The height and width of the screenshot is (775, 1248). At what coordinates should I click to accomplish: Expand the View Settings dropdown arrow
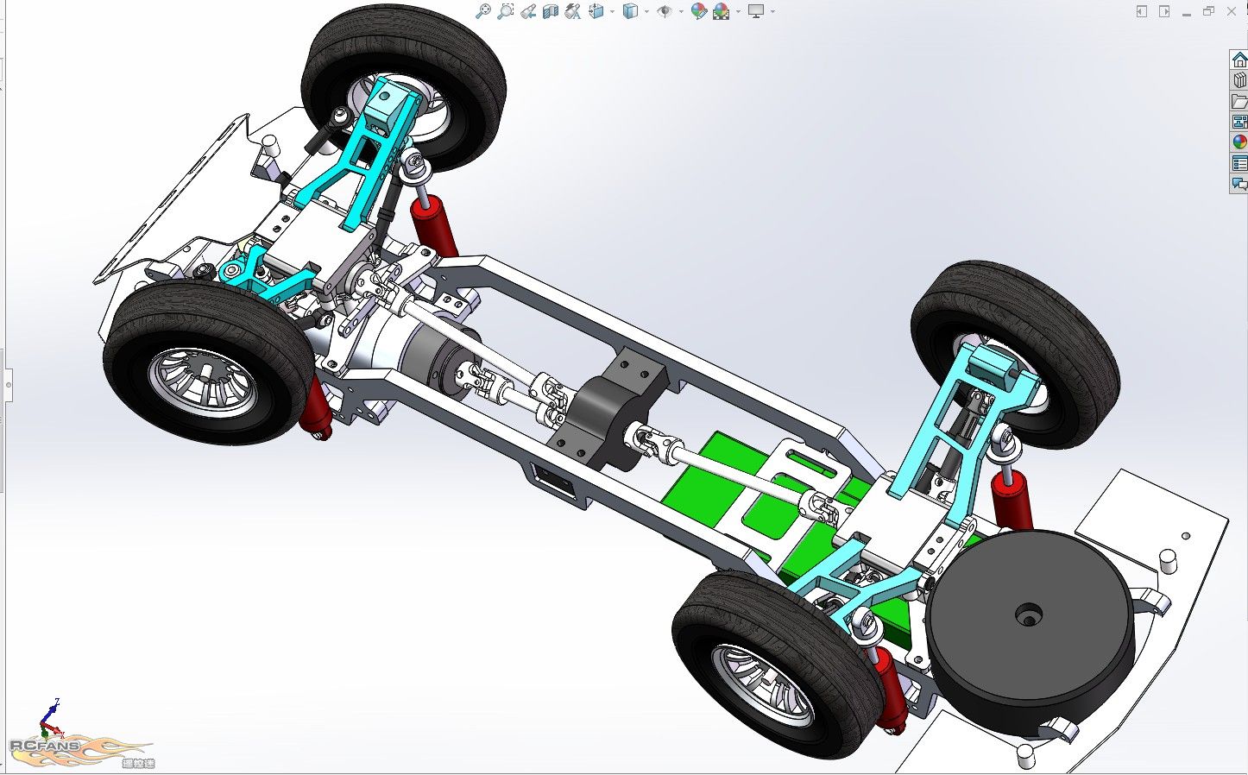click(x=772, y=11)
